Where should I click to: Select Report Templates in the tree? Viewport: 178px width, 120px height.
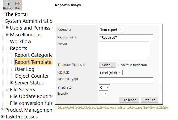[34, 62]
